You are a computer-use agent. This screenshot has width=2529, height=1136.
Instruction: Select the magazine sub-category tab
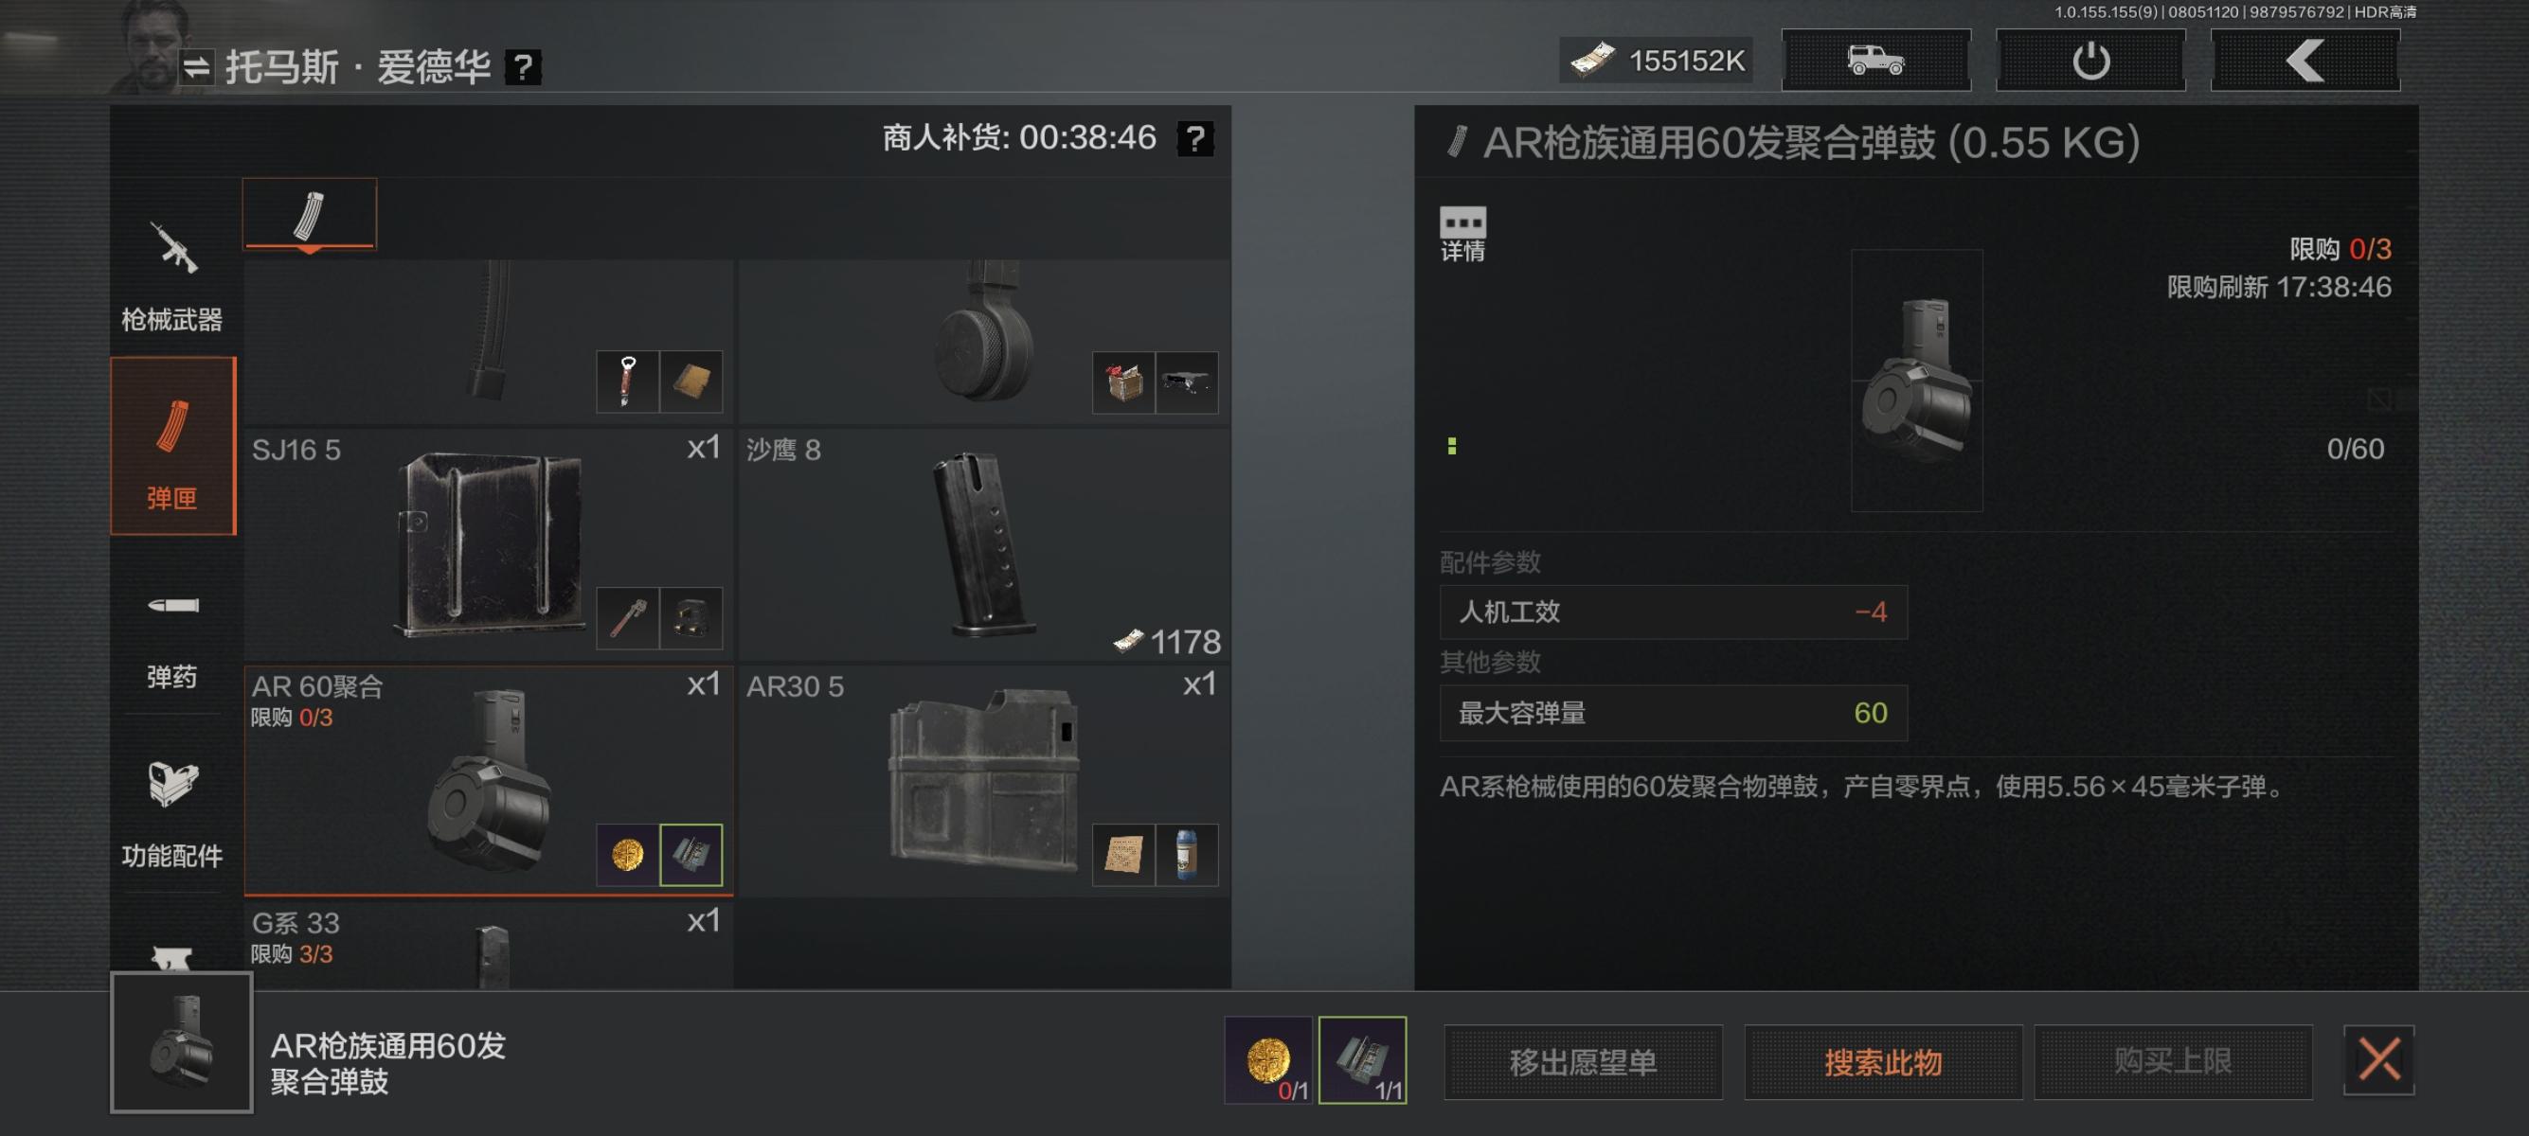click(309, 214)
